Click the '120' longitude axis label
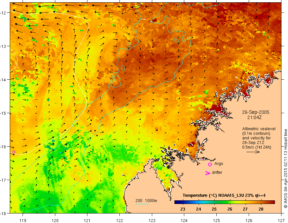 coord(55,220)
